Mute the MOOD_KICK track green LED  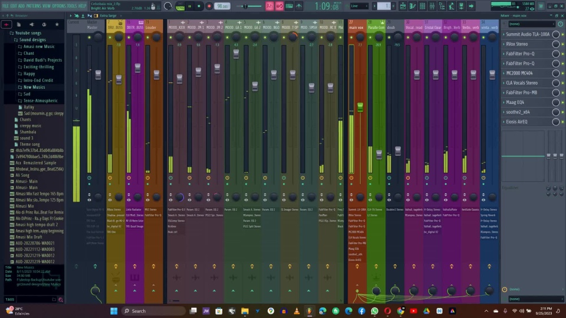pyautogui.click(x=171, y=37)
